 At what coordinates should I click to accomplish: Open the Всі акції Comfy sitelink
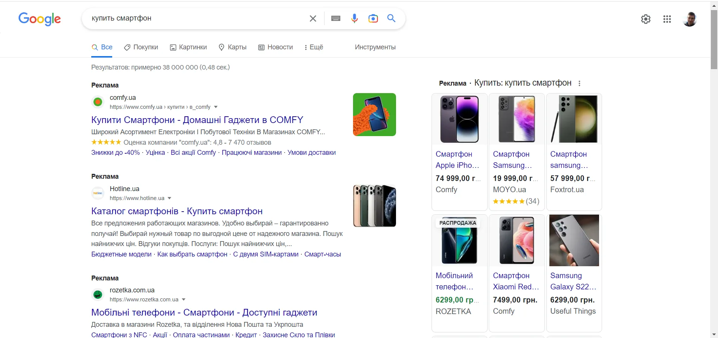click(x=193, y=153)
